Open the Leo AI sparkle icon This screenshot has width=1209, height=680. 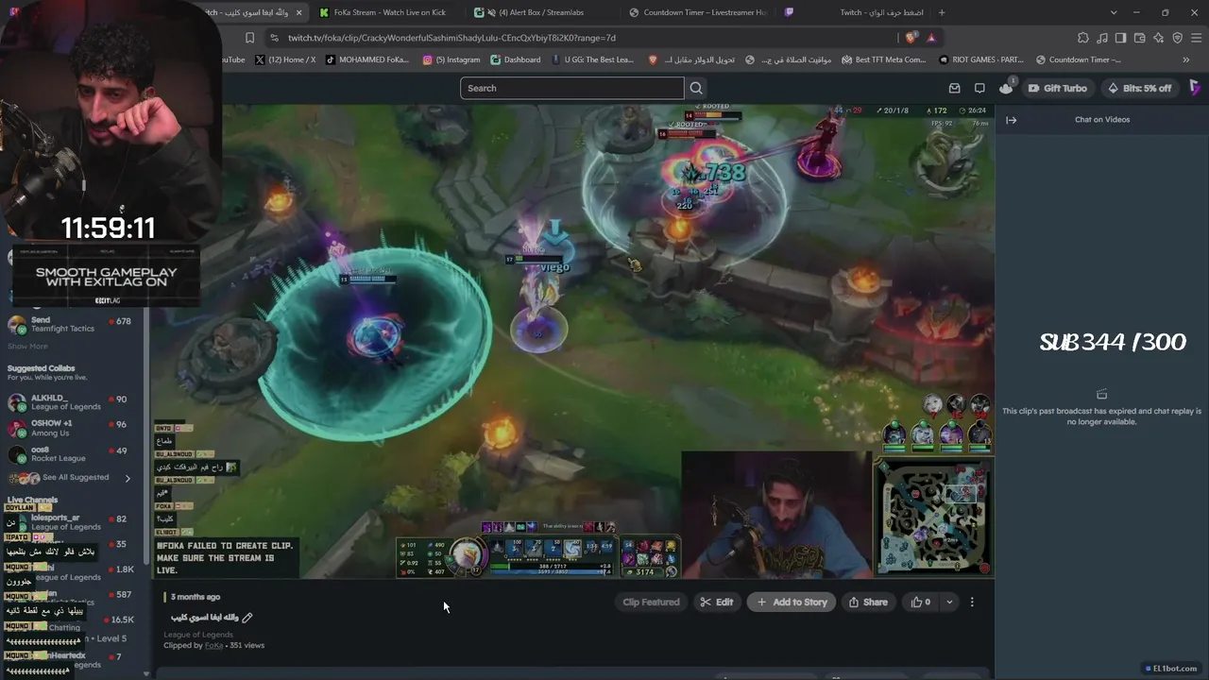tap(1158, 38)
